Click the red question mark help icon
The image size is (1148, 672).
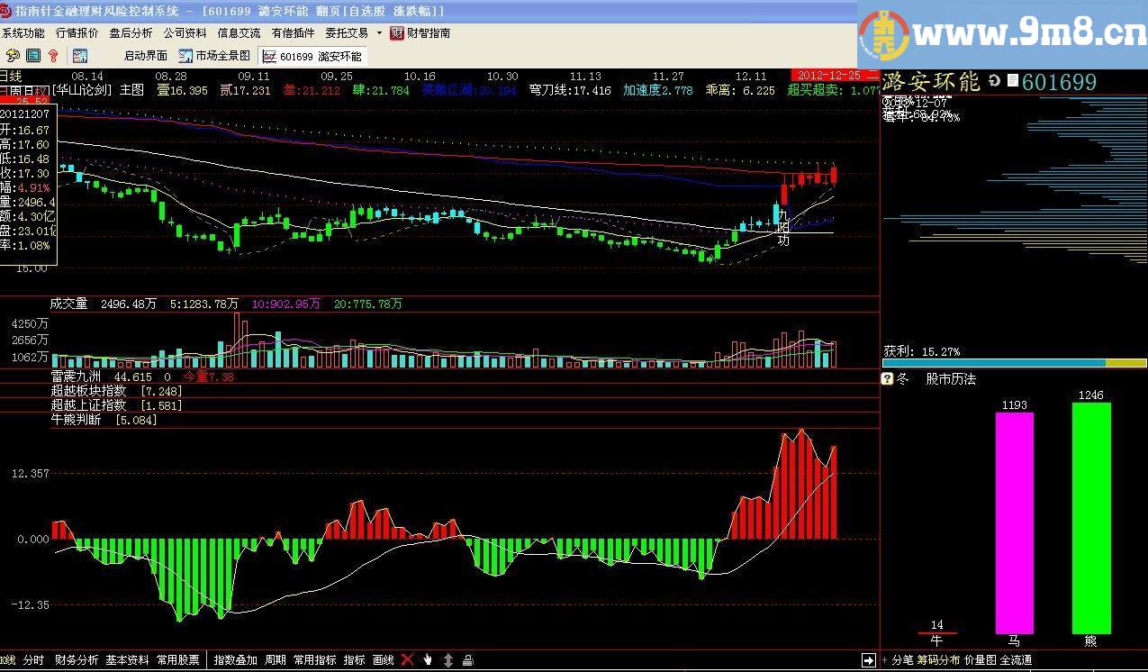coord(54,56)
